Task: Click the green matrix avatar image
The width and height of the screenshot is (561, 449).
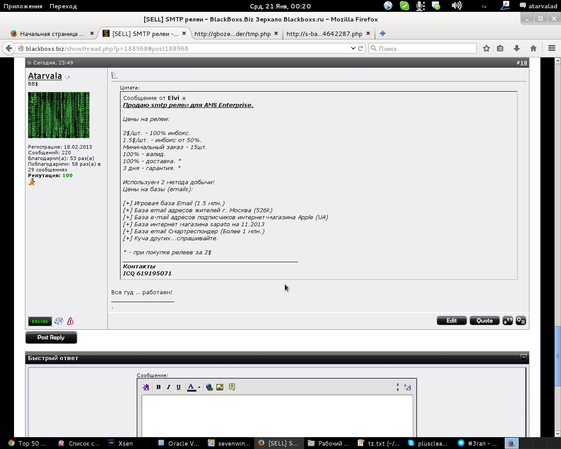Action: [x=59, y=115]
